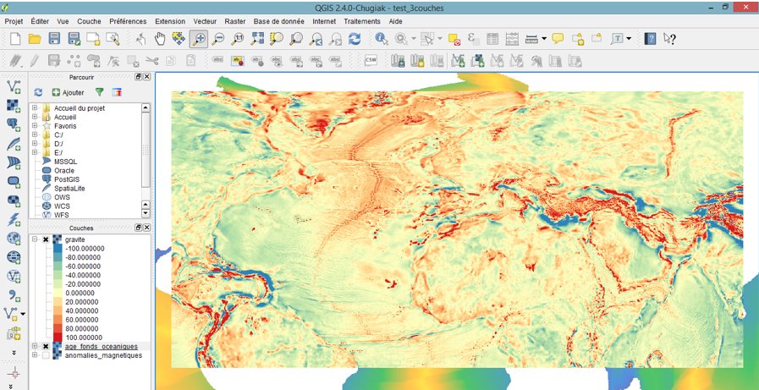Click the Add Raster Layer icon
This screenshot has height=390, width=759.
pos(14,106)
